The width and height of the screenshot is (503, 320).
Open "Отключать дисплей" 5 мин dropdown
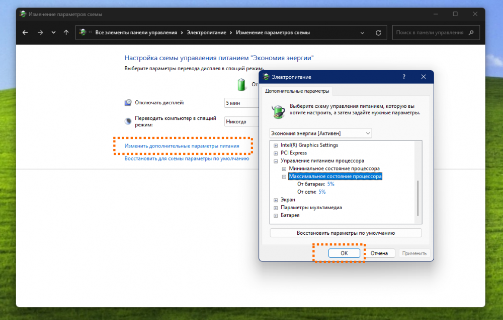(241, 103)
